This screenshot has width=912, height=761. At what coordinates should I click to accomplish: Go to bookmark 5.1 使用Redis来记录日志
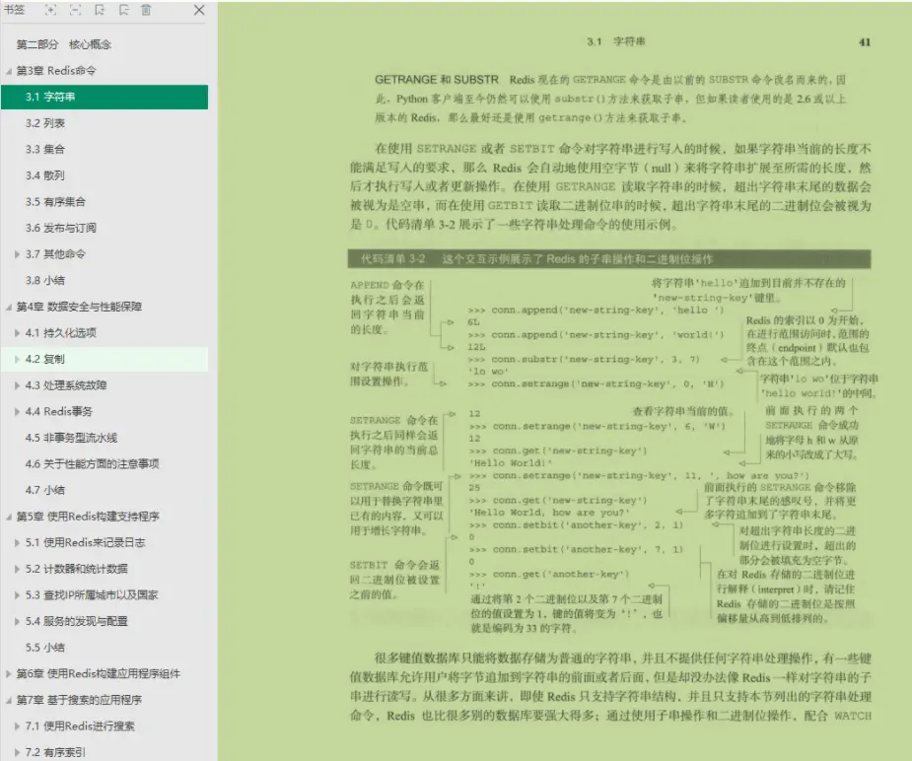tap(86, 543)
